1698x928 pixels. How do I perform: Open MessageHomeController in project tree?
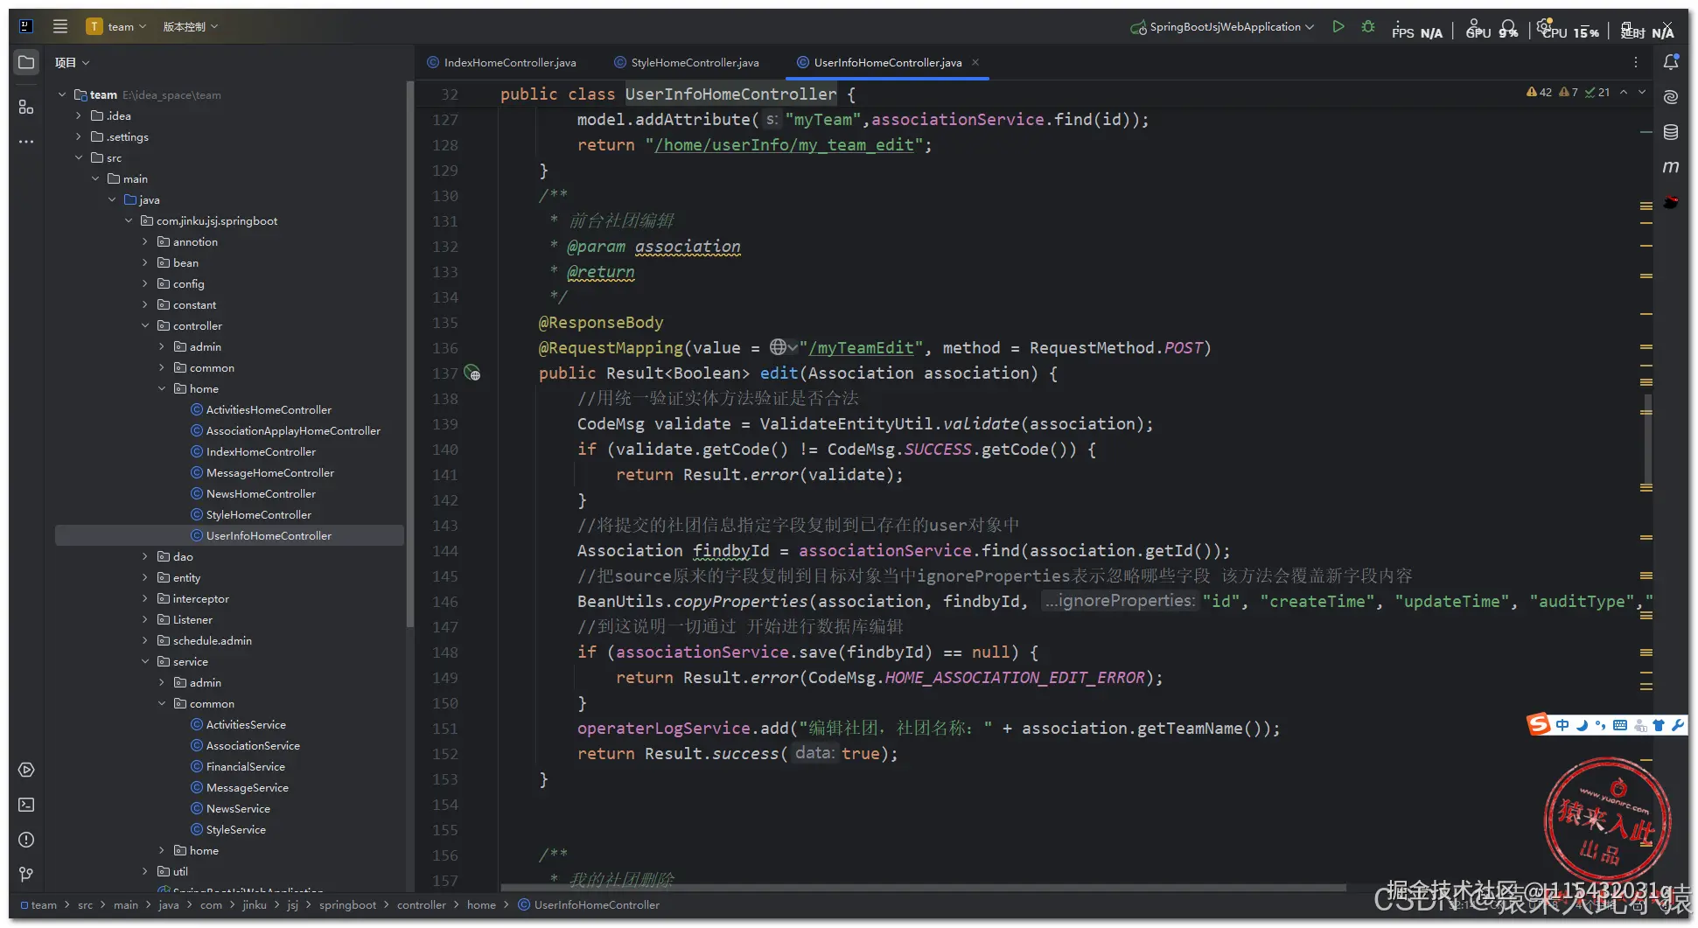pos(270,472)
